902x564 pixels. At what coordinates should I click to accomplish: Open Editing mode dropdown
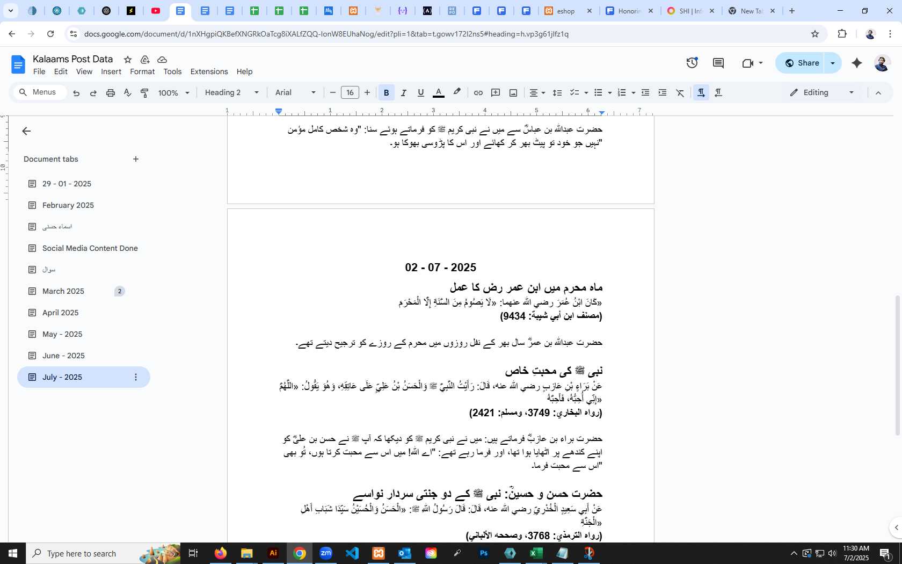tap(821, 93)
